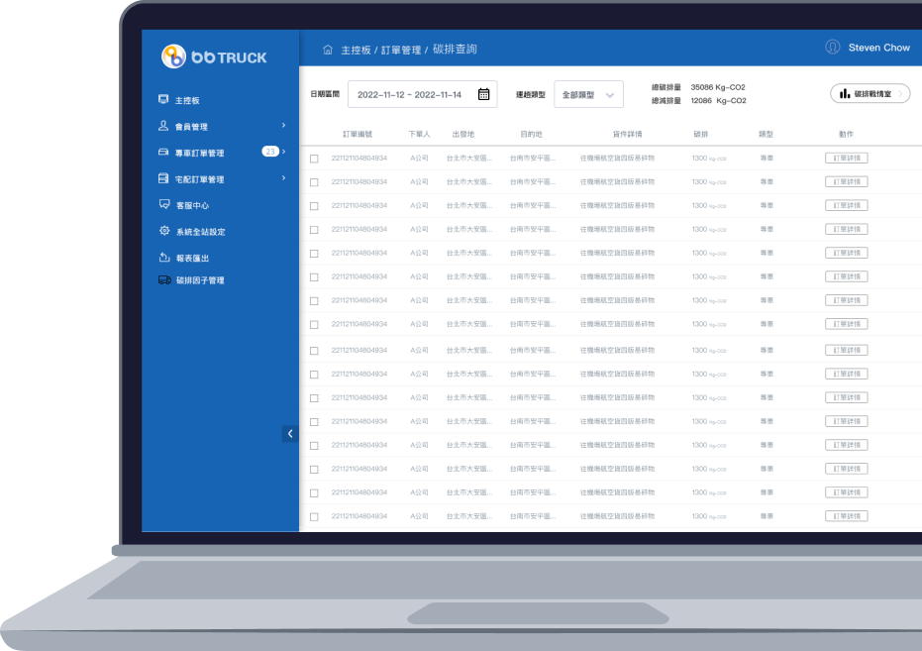Click the 報表匯出 export icon
The height and width of the screenshot is (651, 922).
point(164,257)
